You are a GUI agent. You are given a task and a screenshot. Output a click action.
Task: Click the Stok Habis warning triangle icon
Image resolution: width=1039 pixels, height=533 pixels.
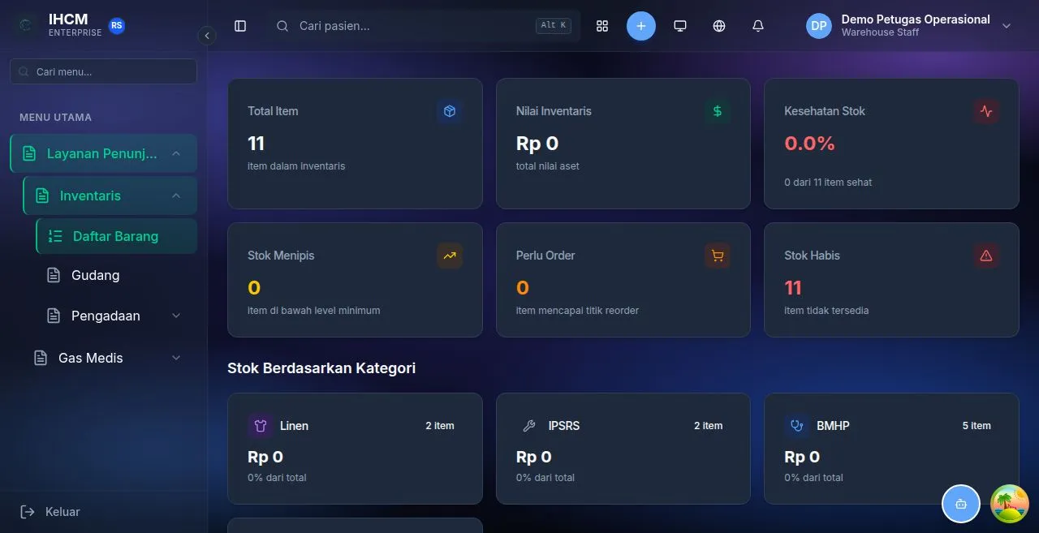(986, 256)
